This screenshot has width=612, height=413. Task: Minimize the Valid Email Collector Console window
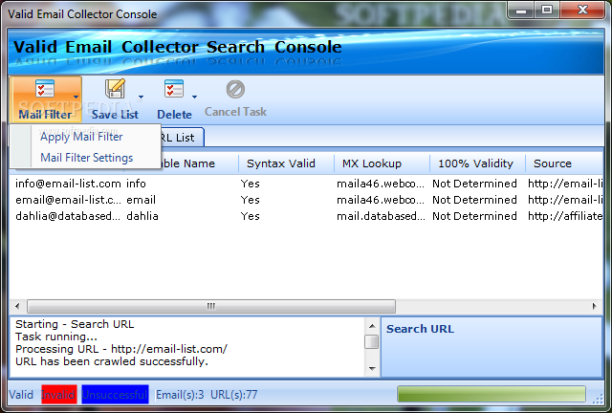pos(521,11)
